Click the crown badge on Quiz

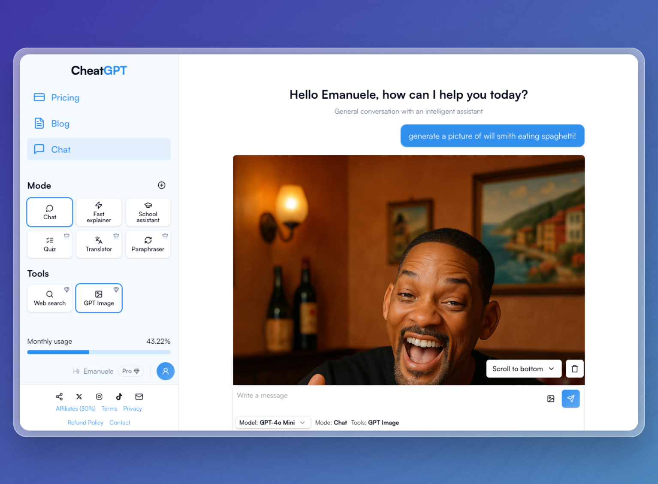point(66,236)
